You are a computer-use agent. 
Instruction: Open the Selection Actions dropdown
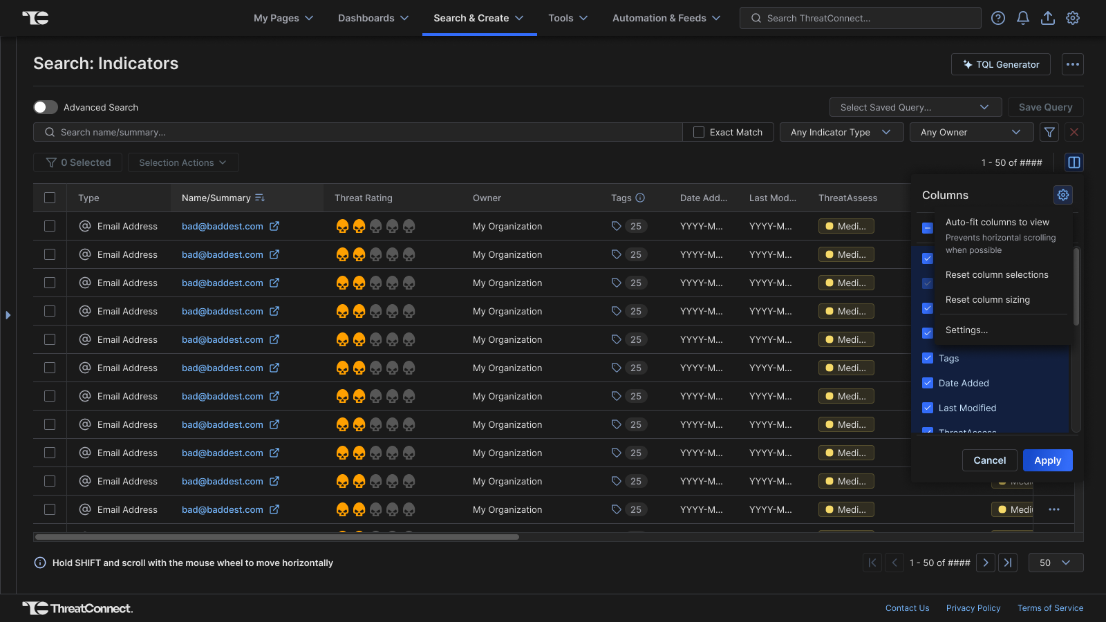[182, 162]
